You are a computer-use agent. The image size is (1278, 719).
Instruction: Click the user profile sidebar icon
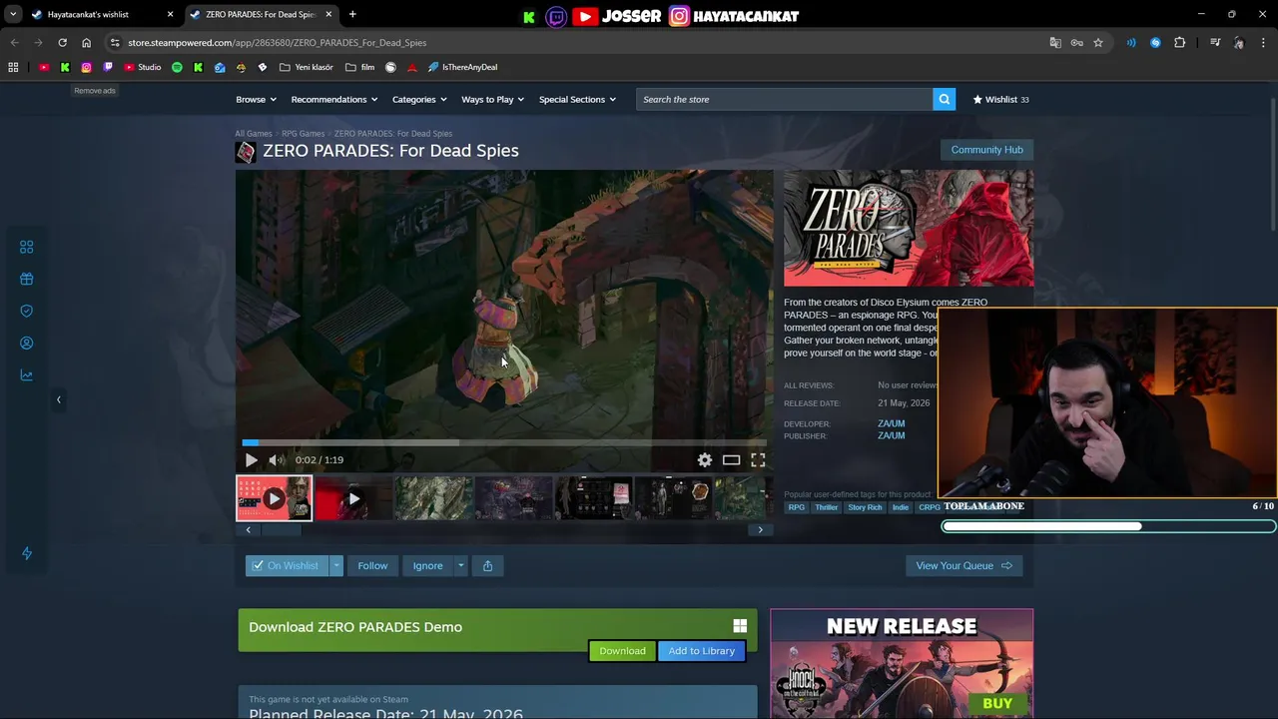(x=27, y=343)
